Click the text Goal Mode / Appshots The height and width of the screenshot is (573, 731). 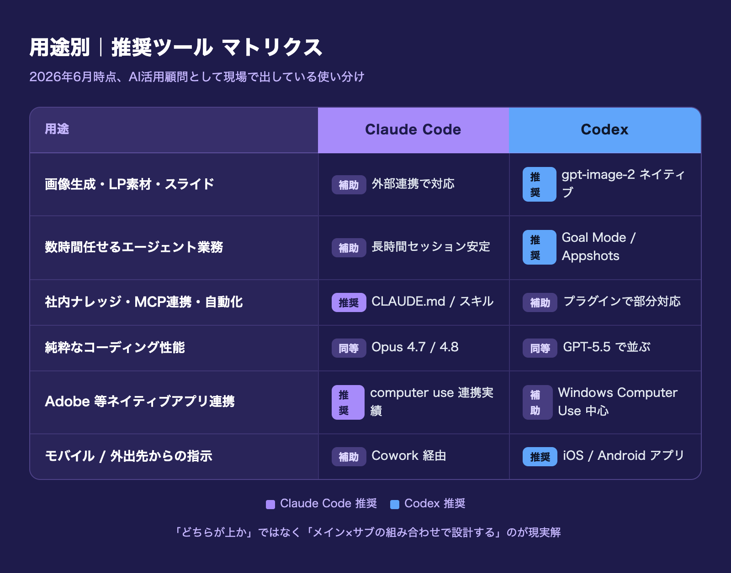[599, 247]
